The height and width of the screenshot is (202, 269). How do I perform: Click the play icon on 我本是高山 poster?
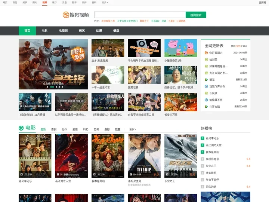95,174
